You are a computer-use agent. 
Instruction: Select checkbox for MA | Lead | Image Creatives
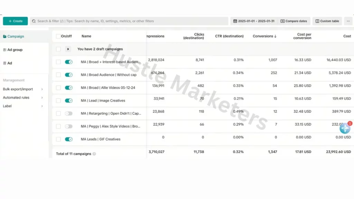pos(58,101)
